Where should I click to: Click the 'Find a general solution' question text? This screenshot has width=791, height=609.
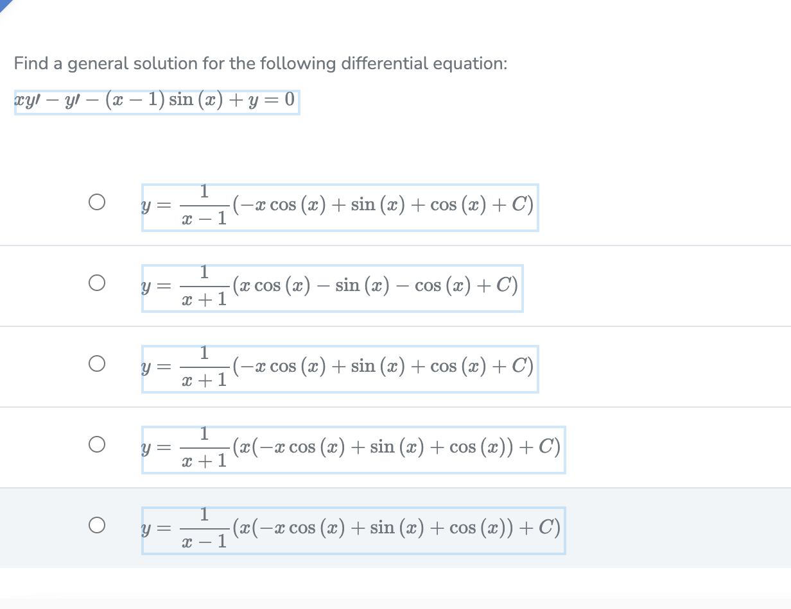tap(260, 63)
